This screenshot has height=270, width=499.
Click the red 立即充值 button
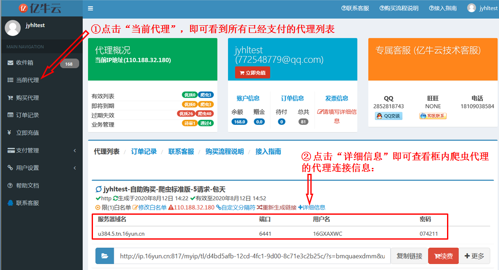click(x=253, y=73)
